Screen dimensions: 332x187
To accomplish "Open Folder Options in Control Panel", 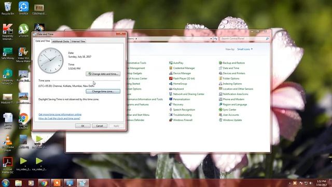I will click(x=229, y=78).
